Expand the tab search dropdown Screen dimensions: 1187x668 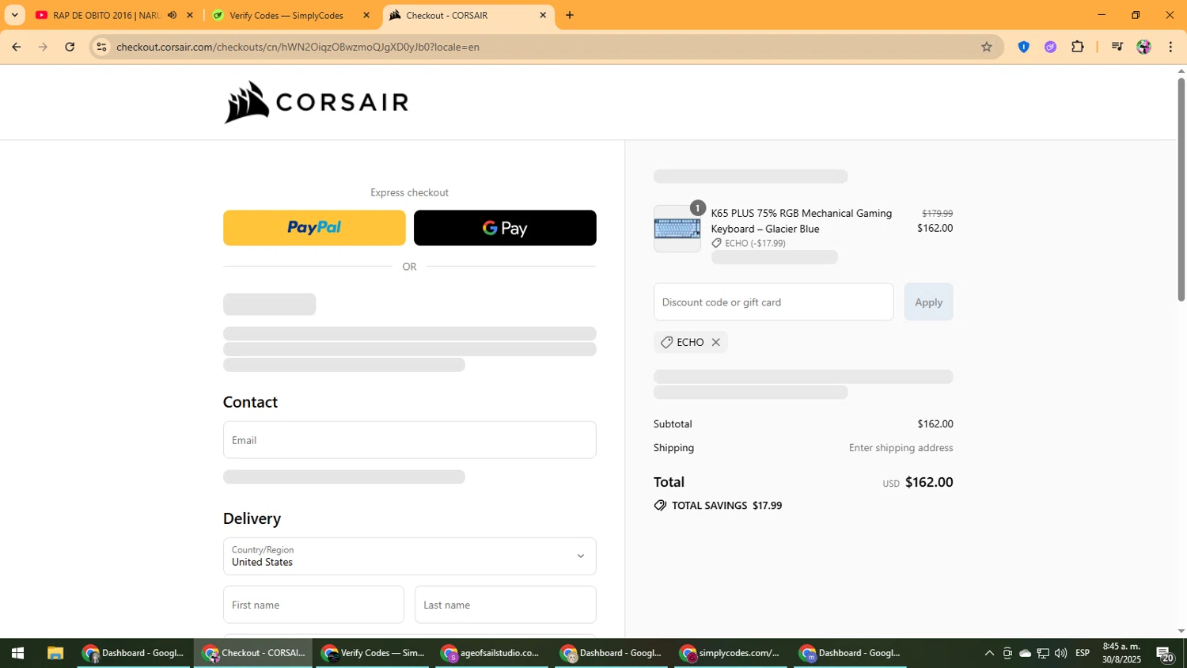(14, 15)
